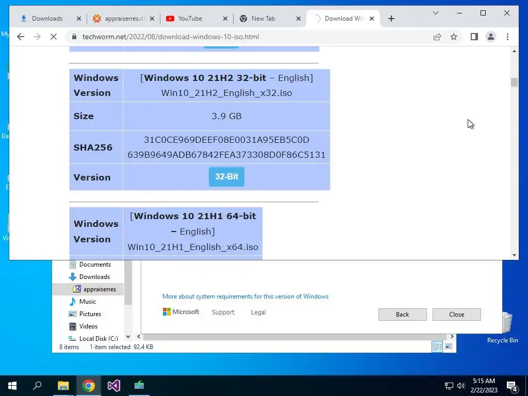This screenshot has width=528, height=396.
Task: Click the 32-Bit download button
Action: click(226, 176)
